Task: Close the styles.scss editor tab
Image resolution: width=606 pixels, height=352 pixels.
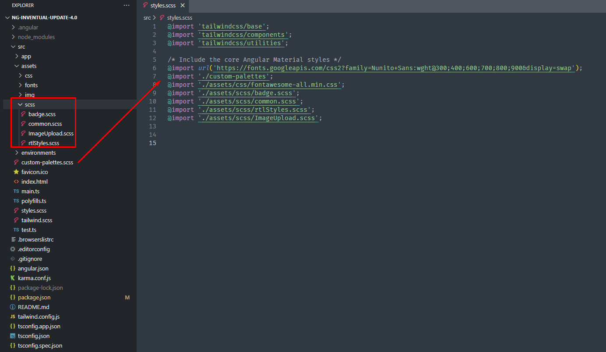Action: [x=183, y=6]
